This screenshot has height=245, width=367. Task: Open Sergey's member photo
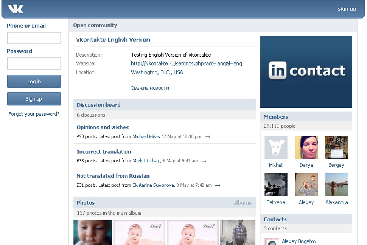click(337, 147)
